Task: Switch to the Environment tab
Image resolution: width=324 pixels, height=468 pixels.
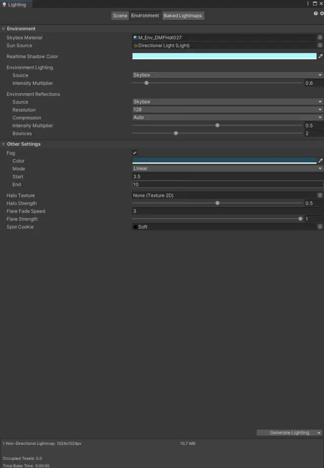Action: 145,16
